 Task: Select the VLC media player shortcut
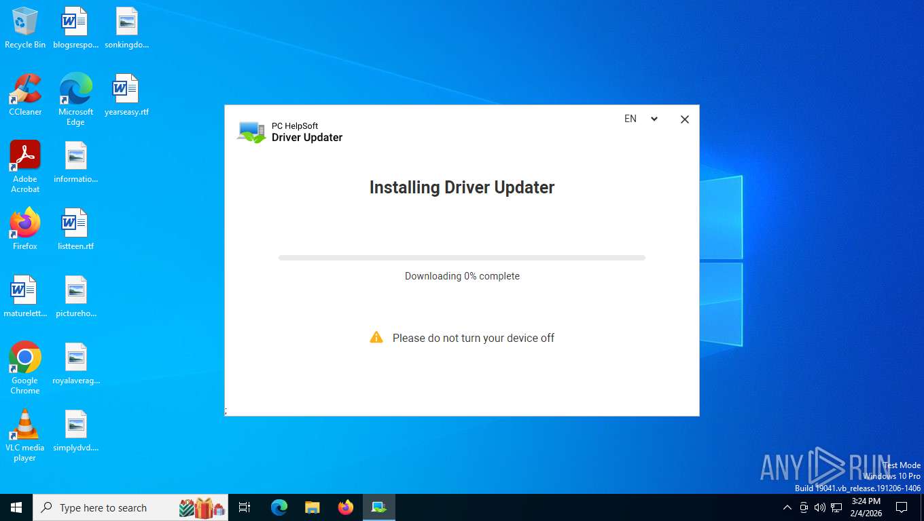coord(25,436)
